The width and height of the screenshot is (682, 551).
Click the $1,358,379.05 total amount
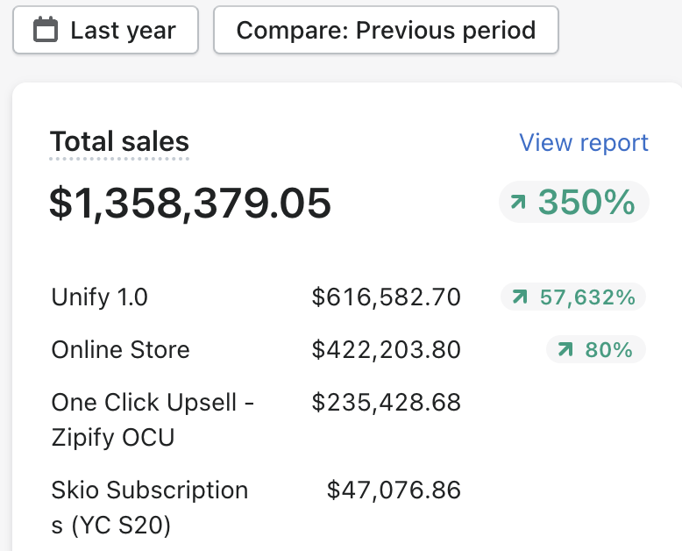click(190, 203)
